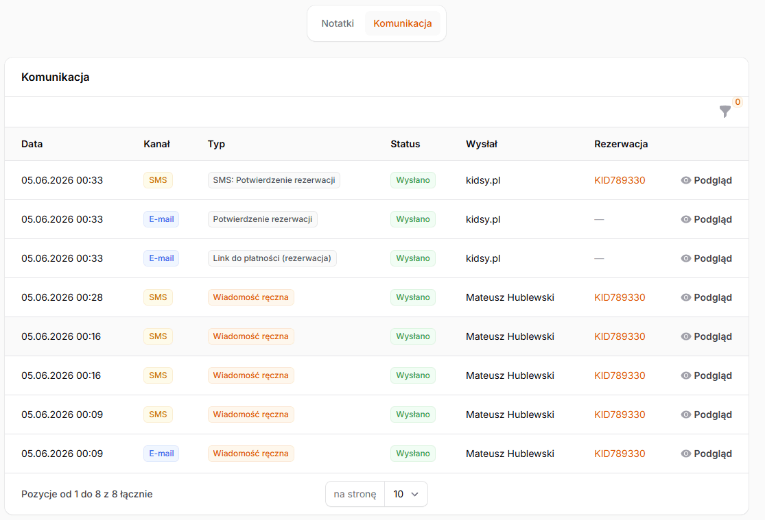Open Podgląd for the 00:28 SMS row
This screenshot has height=520, width=765.
tap(707, 297)
